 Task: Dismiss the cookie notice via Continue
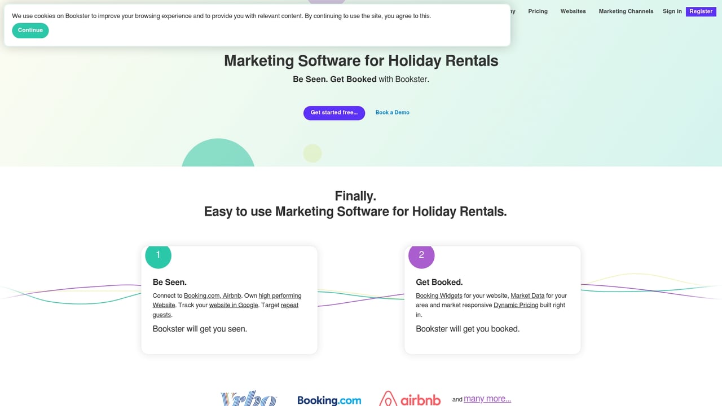[x=30, y=30]
